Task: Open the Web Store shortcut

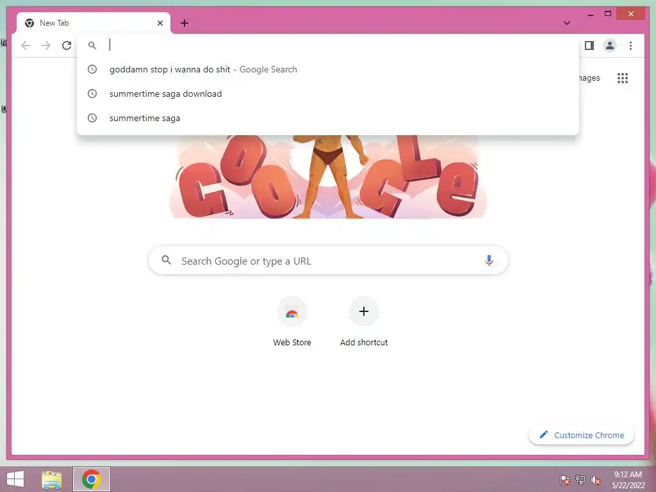Action: [x=292, y=322]
